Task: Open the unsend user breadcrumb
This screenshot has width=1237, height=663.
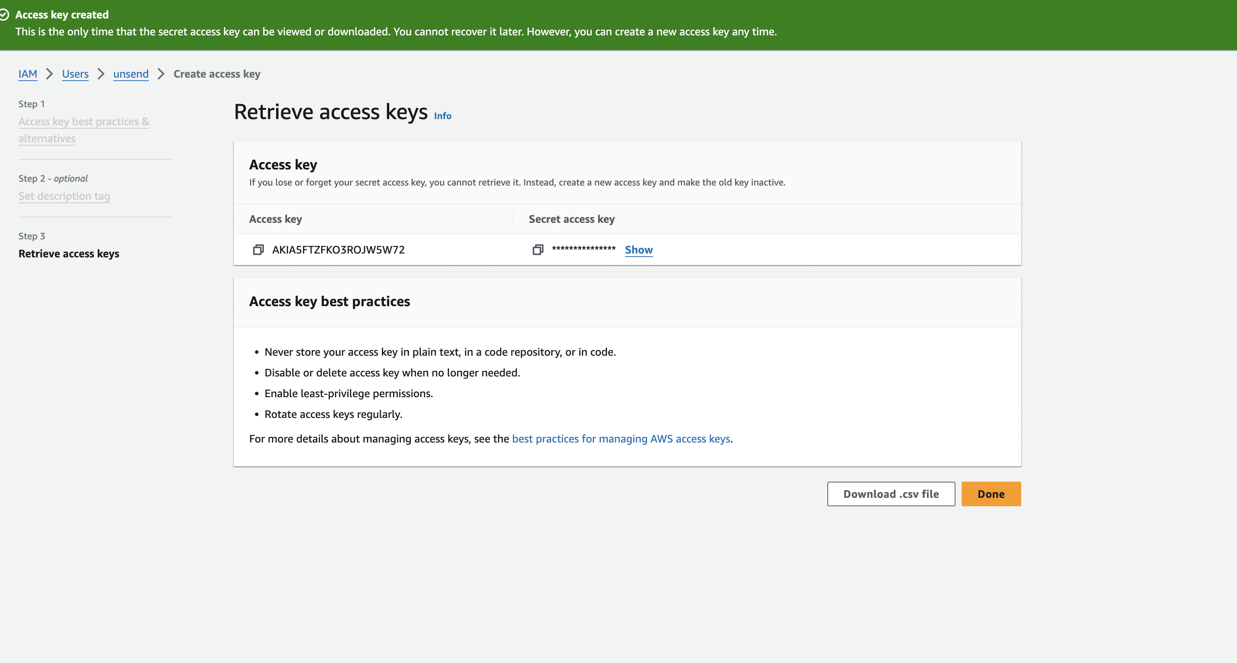Action: tap(131, 74)
